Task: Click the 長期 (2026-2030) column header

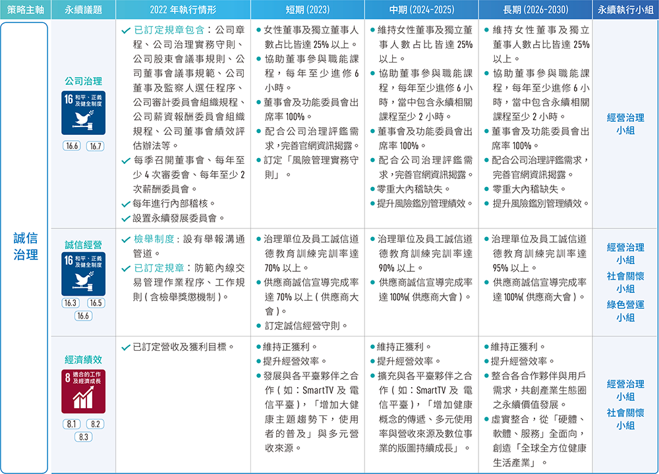Action: pos(535,9)
